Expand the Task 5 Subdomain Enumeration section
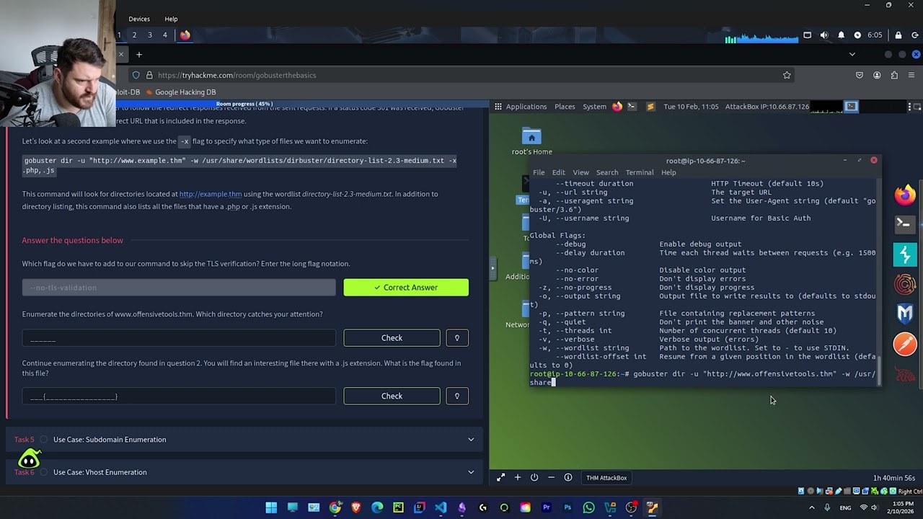Image resolution: width=923 pixels, height=519 pixels. (244, 440)
